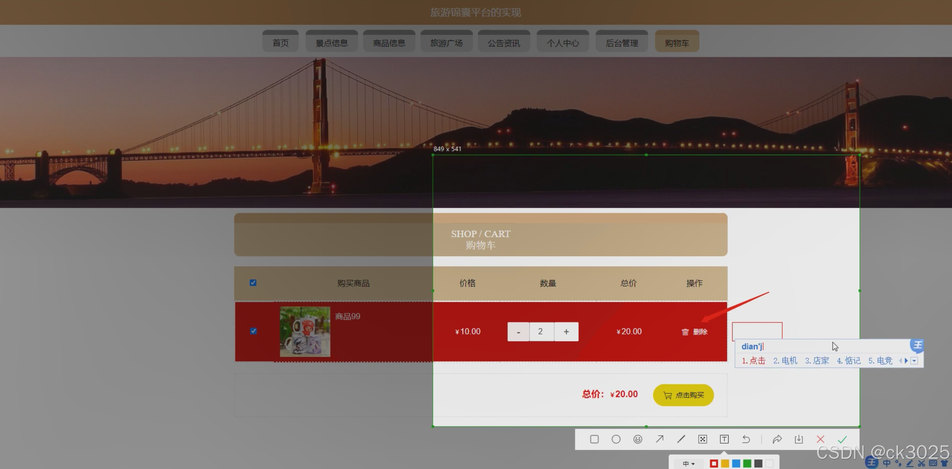The height and width of the screenshot is (469, 952).
Task: Click the yellow 点击购买 button
Action: pyautogui.click(x=683, y=395)
